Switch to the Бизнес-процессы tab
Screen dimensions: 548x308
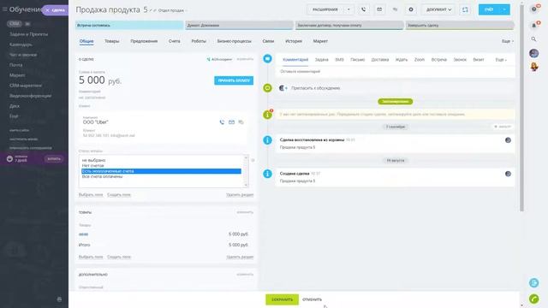(234, 41)
